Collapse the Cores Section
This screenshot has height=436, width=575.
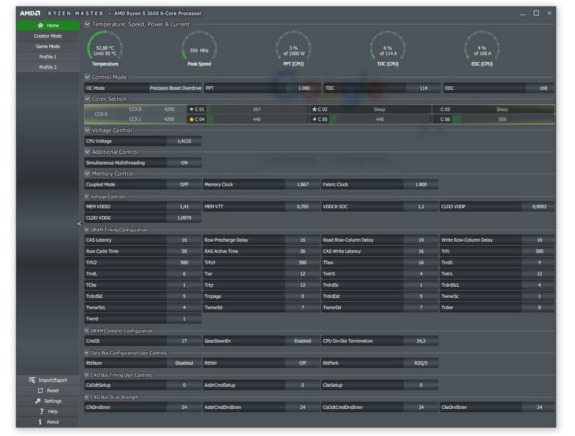(x=87, y=99)
